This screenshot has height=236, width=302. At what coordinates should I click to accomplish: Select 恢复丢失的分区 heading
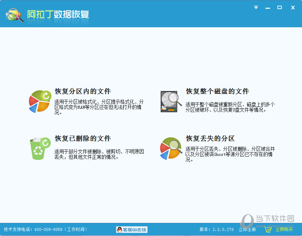coord(210,138)
